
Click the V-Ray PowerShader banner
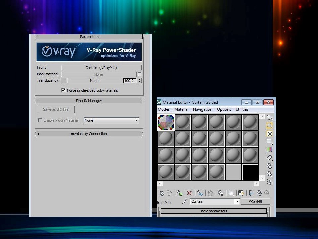point(89,52)
